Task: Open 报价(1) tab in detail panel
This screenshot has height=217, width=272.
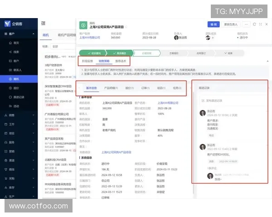Action: [130, 88]
